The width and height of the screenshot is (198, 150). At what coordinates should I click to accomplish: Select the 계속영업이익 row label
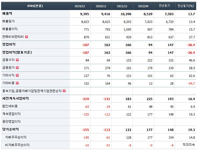coord(11,114)
